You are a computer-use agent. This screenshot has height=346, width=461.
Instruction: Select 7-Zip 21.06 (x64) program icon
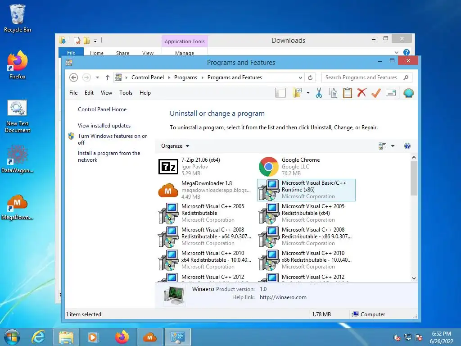[x=168, y=167]
